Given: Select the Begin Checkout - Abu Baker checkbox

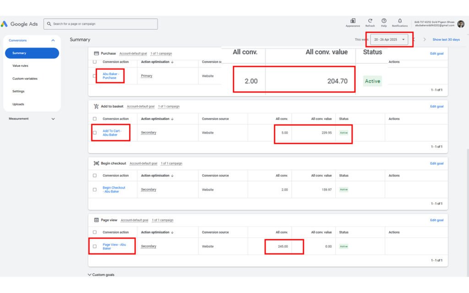Looking at the screenshot, I should tap(95, 190).
